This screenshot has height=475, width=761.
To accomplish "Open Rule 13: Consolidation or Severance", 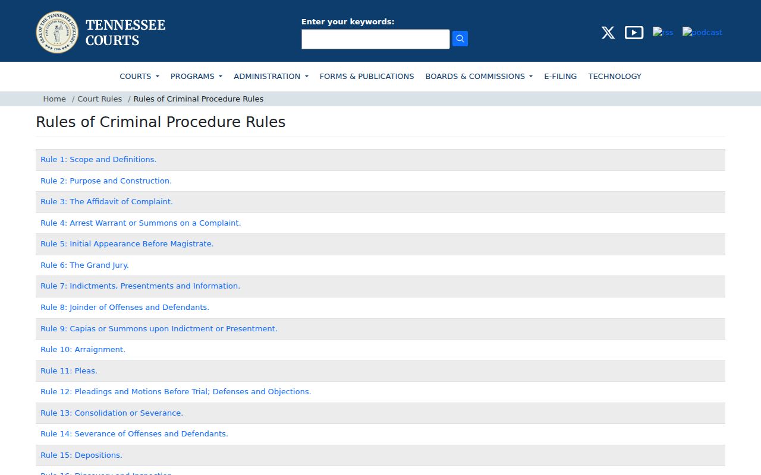I will pos(112,413).
